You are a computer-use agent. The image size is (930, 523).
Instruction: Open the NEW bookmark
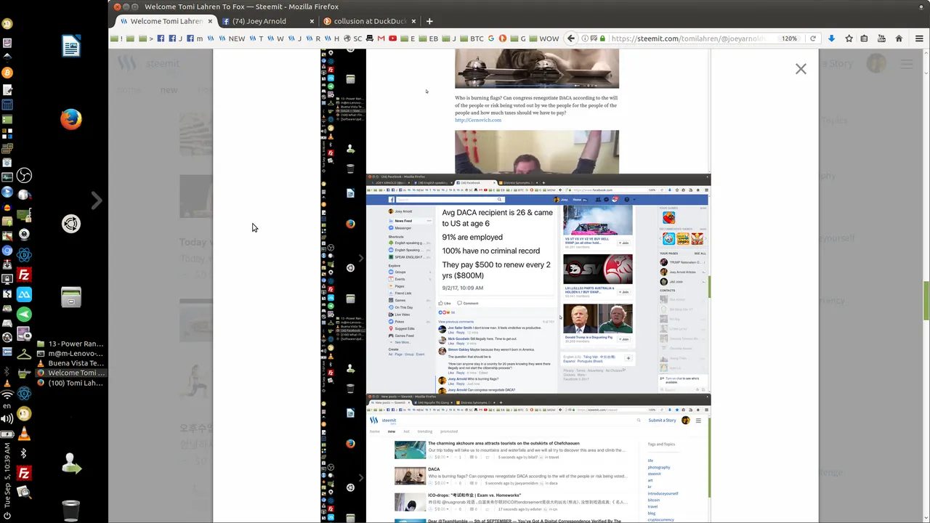point(233,38)
